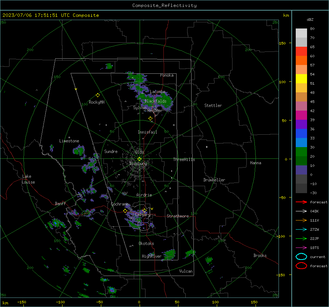329x307 pixels.
Task: Click the green 22JP arrow in legend
Action: tap(301, 238)
